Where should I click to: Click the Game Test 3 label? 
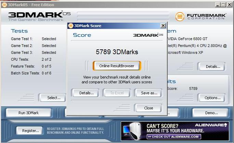[x=22, y=52]
